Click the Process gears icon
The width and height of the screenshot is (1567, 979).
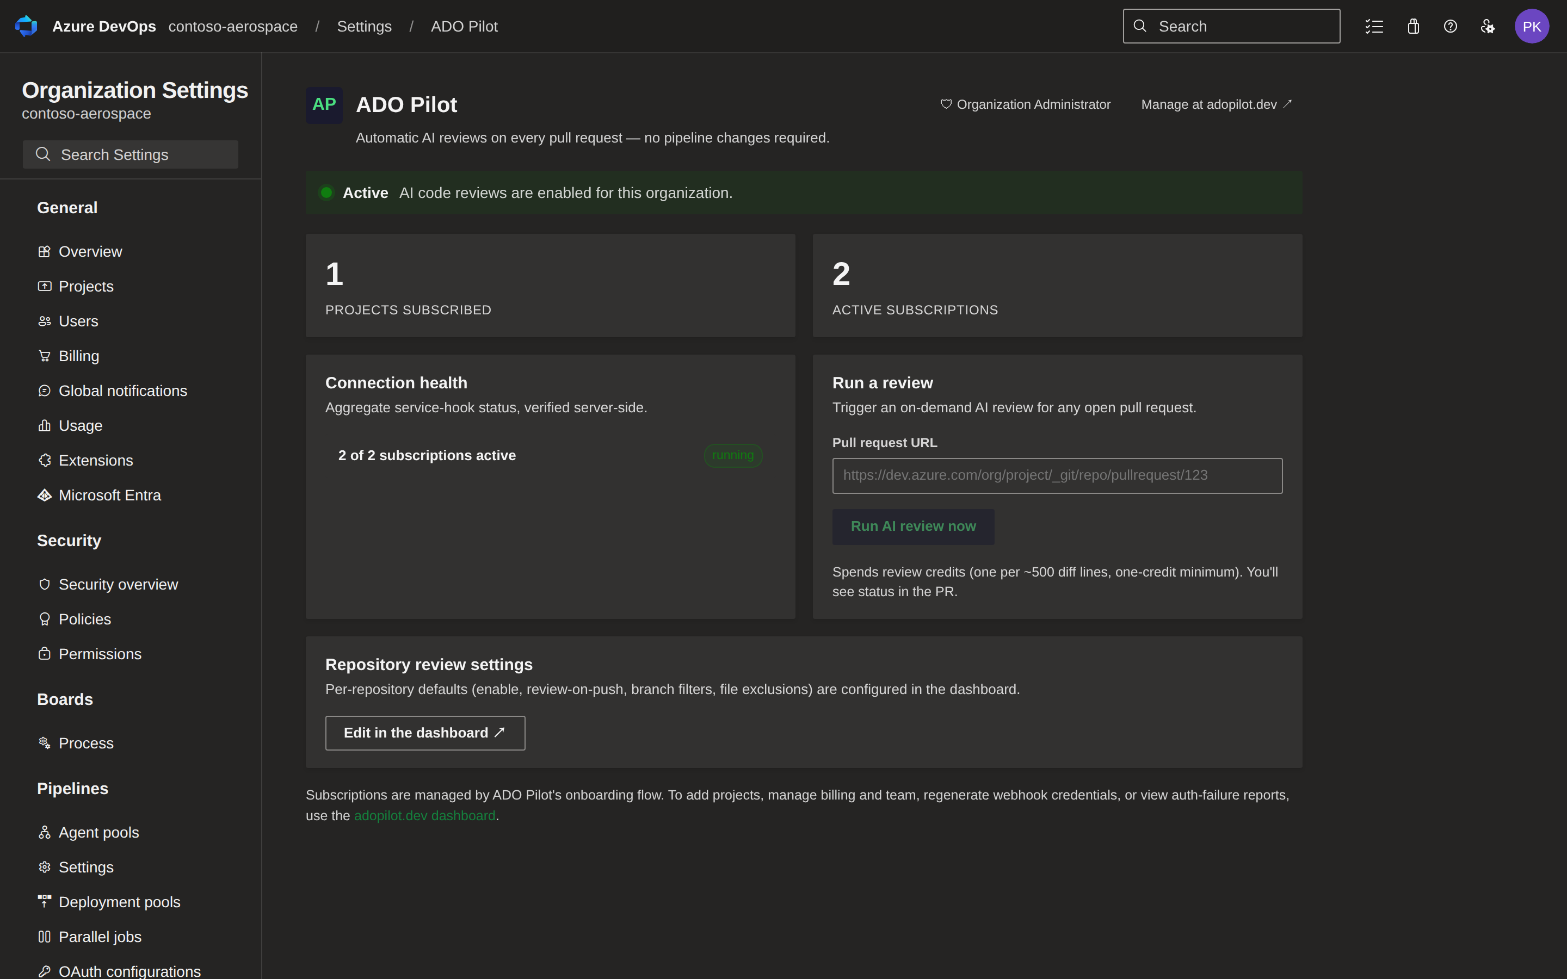(44, 742)
